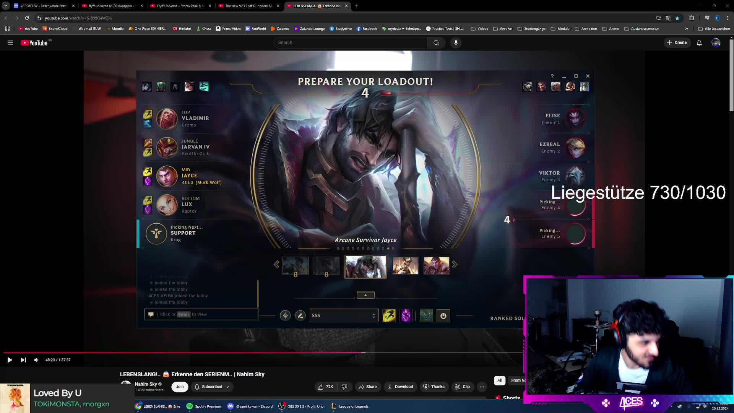Screen dimensions: 734x413
Task: Click the Share button
Action: coord(367,387)
